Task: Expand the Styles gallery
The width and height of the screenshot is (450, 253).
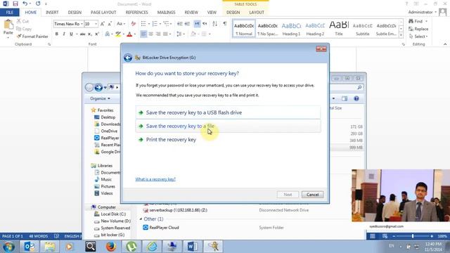Action: [x=401, y=35]
